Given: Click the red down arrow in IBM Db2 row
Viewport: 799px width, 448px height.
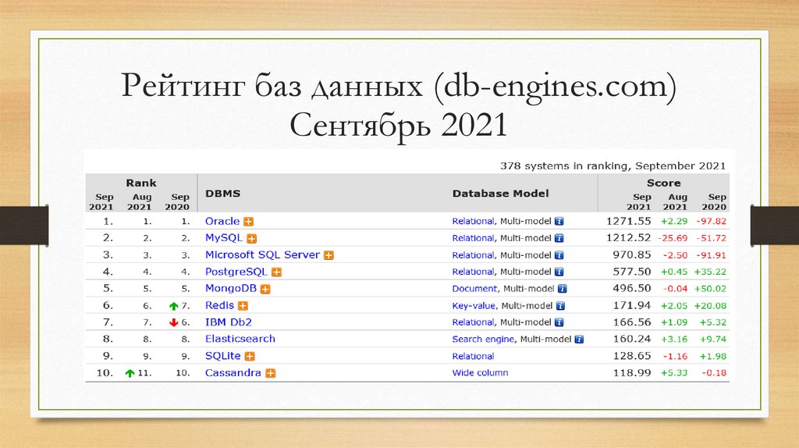Looking at the screenshot, I should (174, 322).
